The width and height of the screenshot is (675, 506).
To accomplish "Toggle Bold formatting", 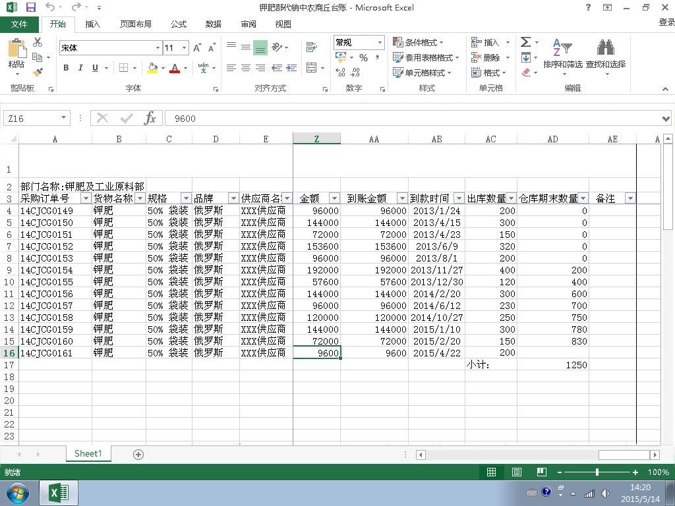I will 66,68.
